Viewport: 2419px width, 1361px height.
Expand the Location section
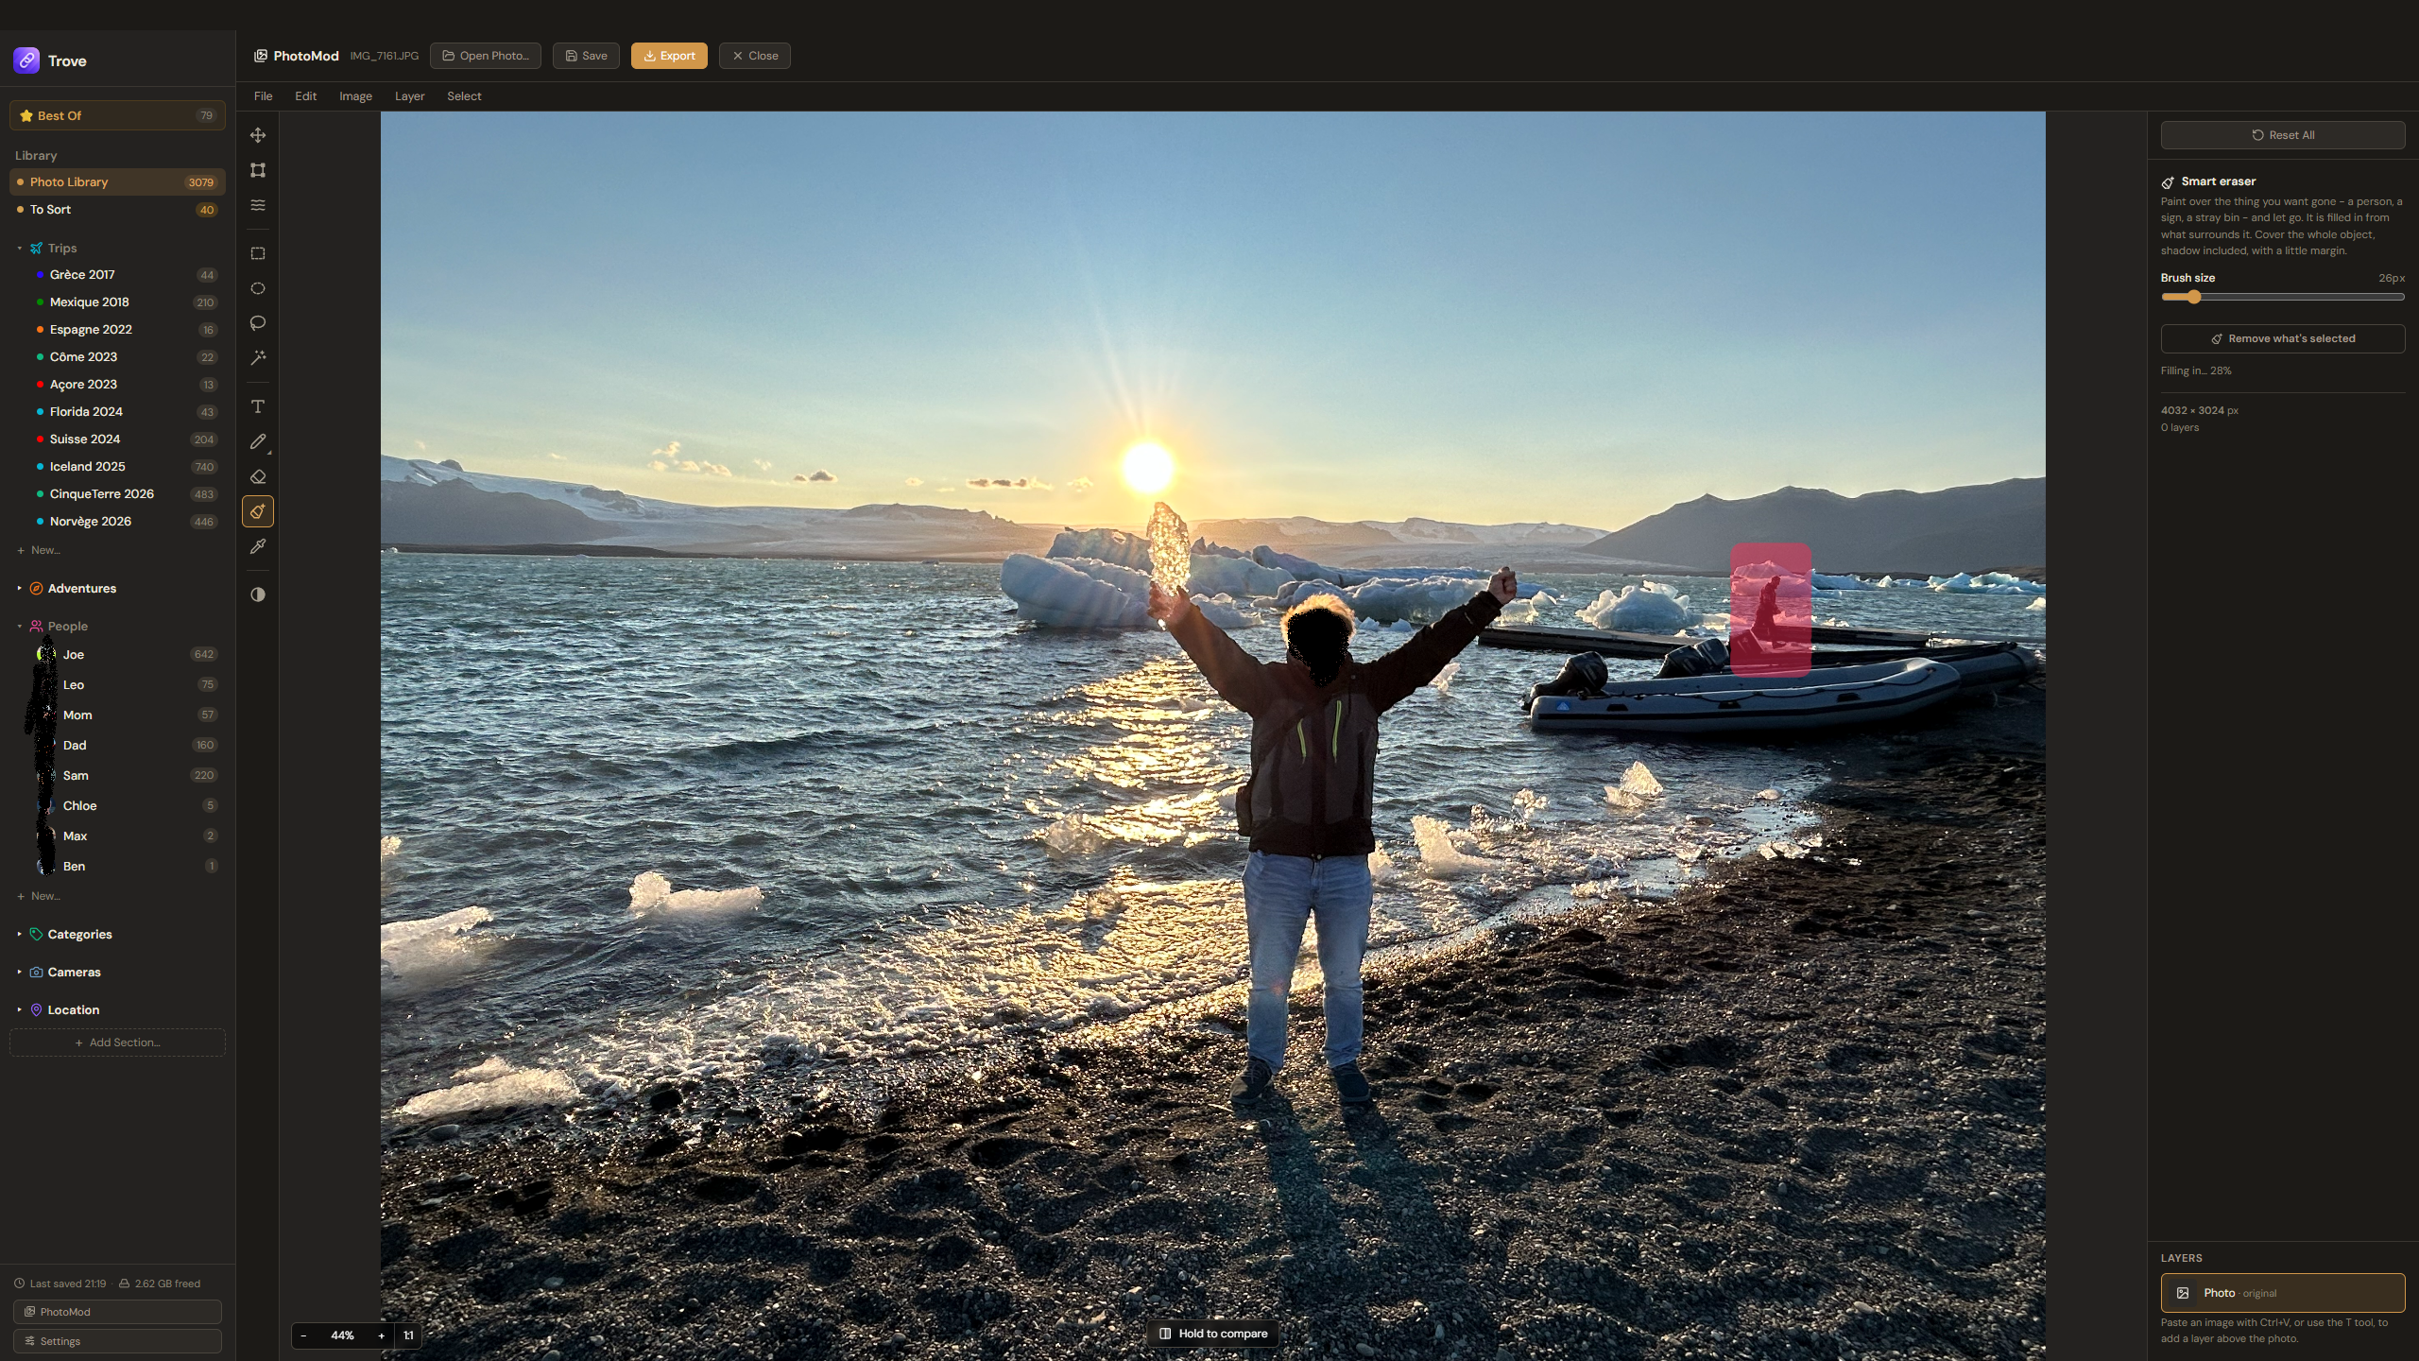tap(19, 1009)
